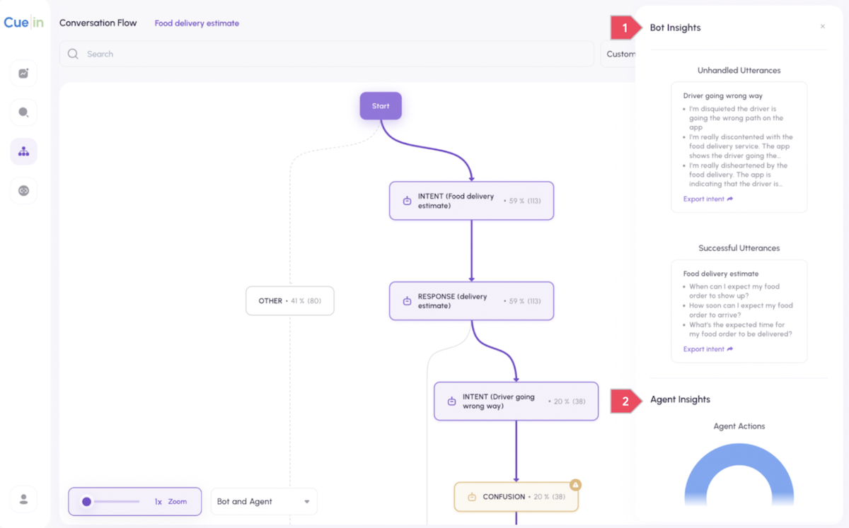Click the Agent Actions donut chart
This screenshot has height=528, width=849.
pos(739,474)
